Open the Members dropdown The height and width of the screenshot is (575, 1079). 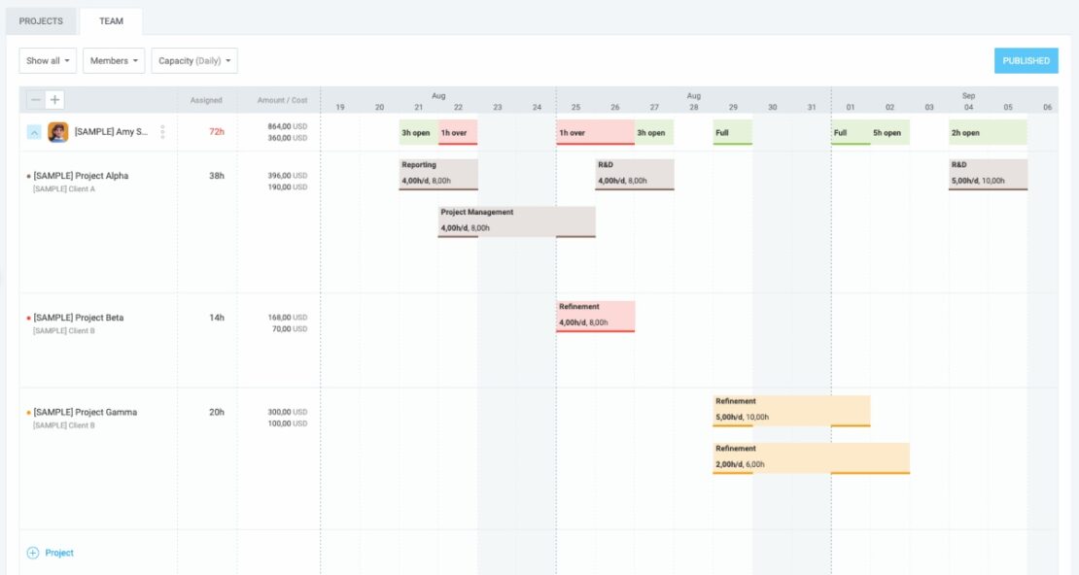(x=114, y=61)
